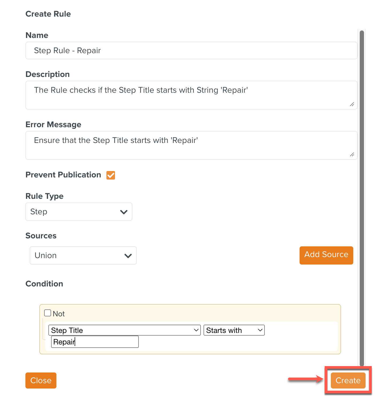
Task: Click the Description text area
Action: pyautogui.click(x=191, y=95)
